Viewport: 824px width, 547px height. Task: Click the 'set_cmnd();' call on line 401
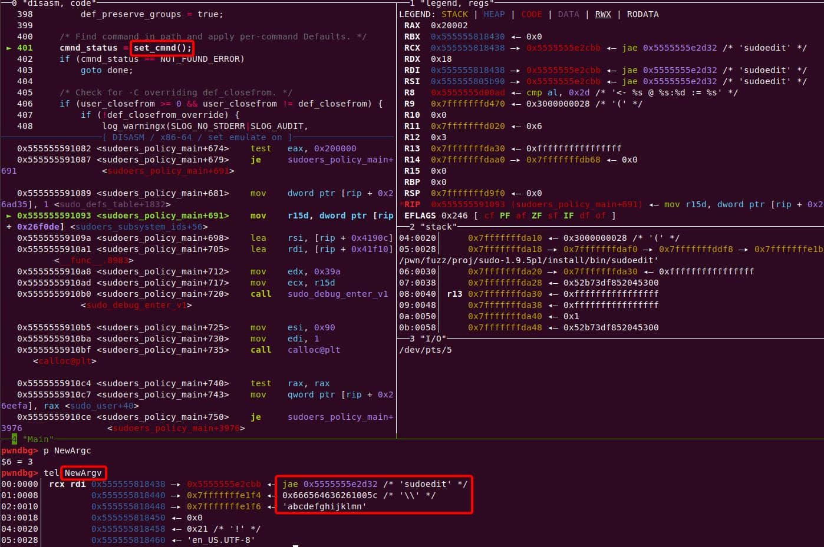(x=162, y=48)
